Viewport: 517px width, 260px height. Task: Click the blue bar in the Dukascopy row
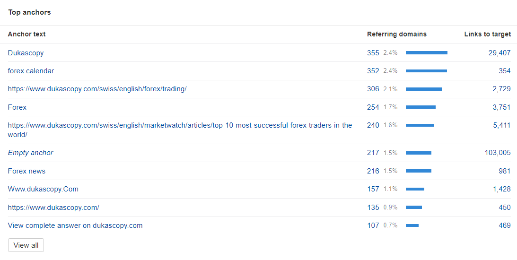pos(426,53)
